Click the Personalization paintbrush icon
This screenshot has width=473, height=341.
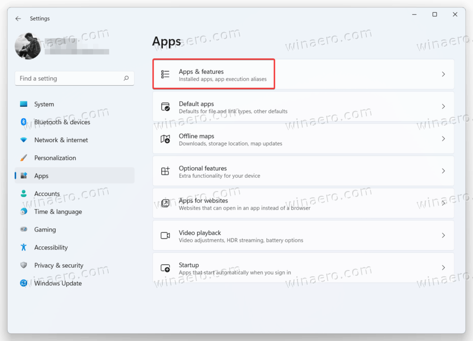tap(24, 158)
